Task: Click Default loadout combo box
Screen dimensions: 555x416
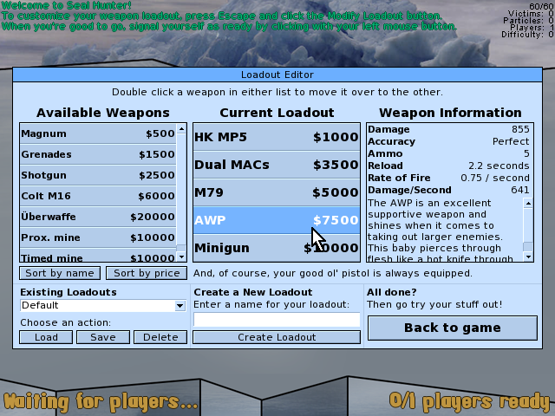Action: coord(102,306)
